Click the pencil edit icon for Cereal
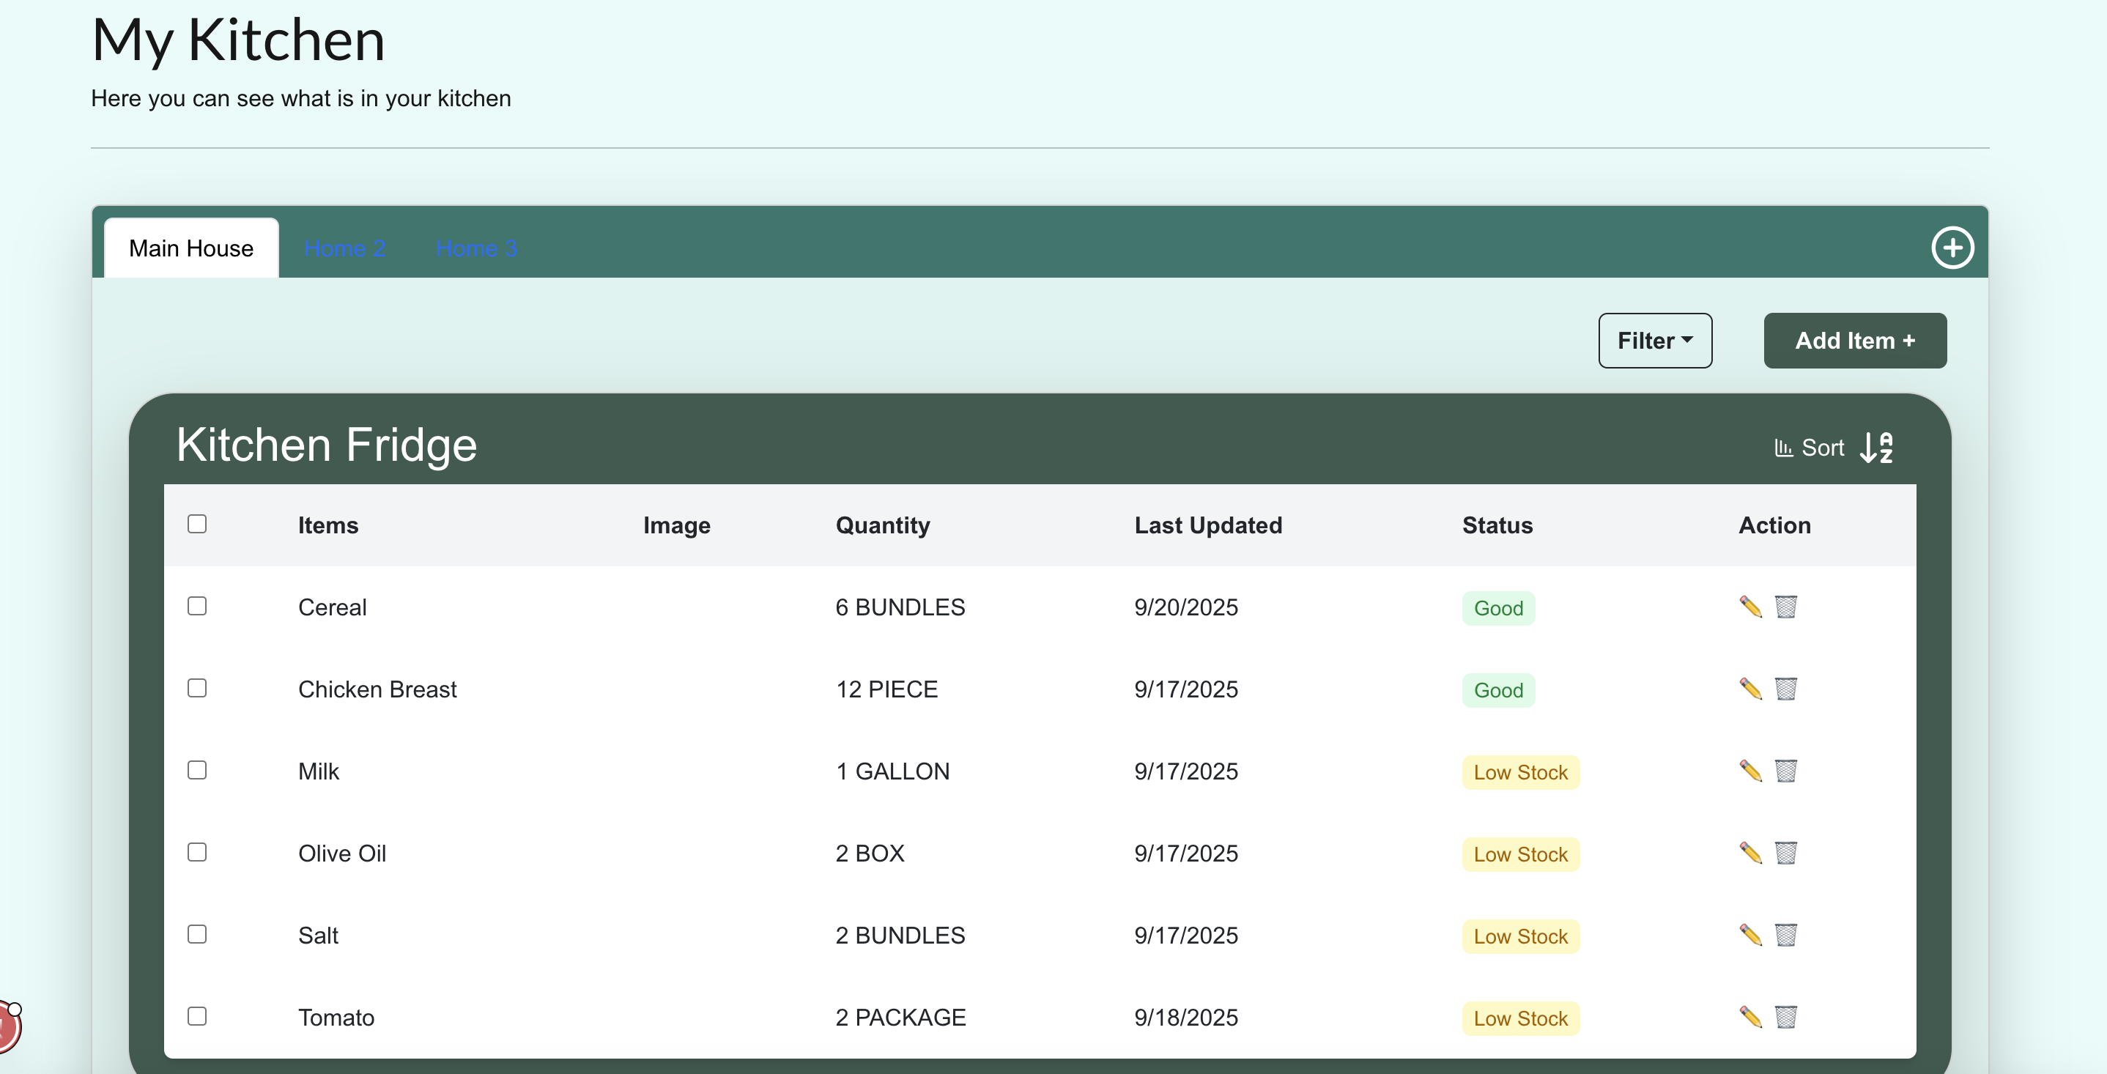 1750,607
